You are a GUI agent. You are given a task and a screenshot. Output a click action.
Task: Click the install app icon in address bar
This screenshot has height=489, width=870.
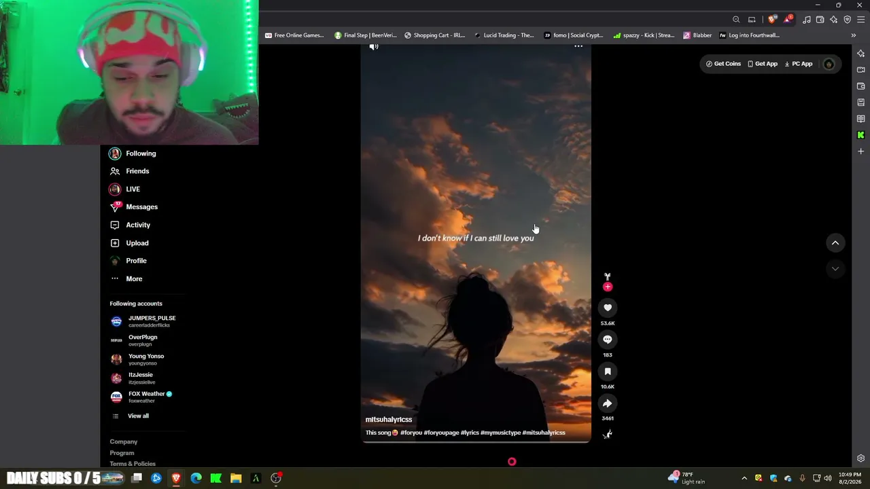click(752, 20)
